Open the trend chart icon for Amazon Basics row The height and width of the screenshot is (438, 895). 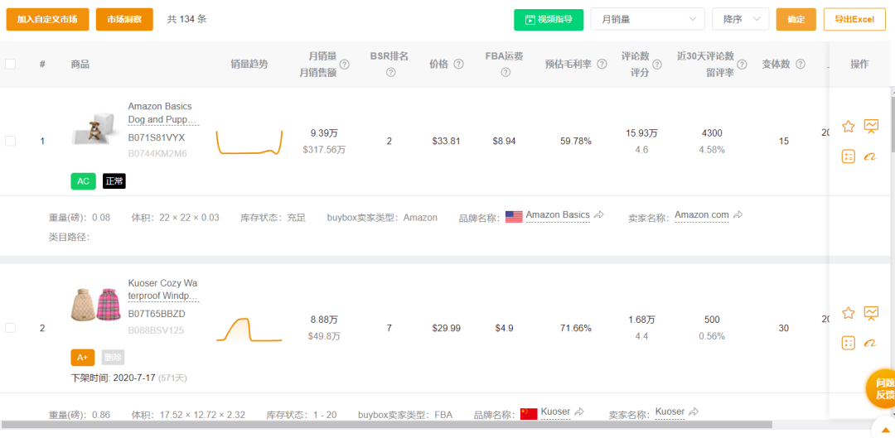pyautogui.click(x=871, y=126)
